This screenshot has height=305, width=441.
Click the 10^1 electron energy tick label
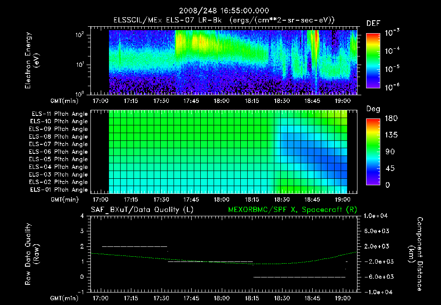pyautogui.click(x=80, y=65)
